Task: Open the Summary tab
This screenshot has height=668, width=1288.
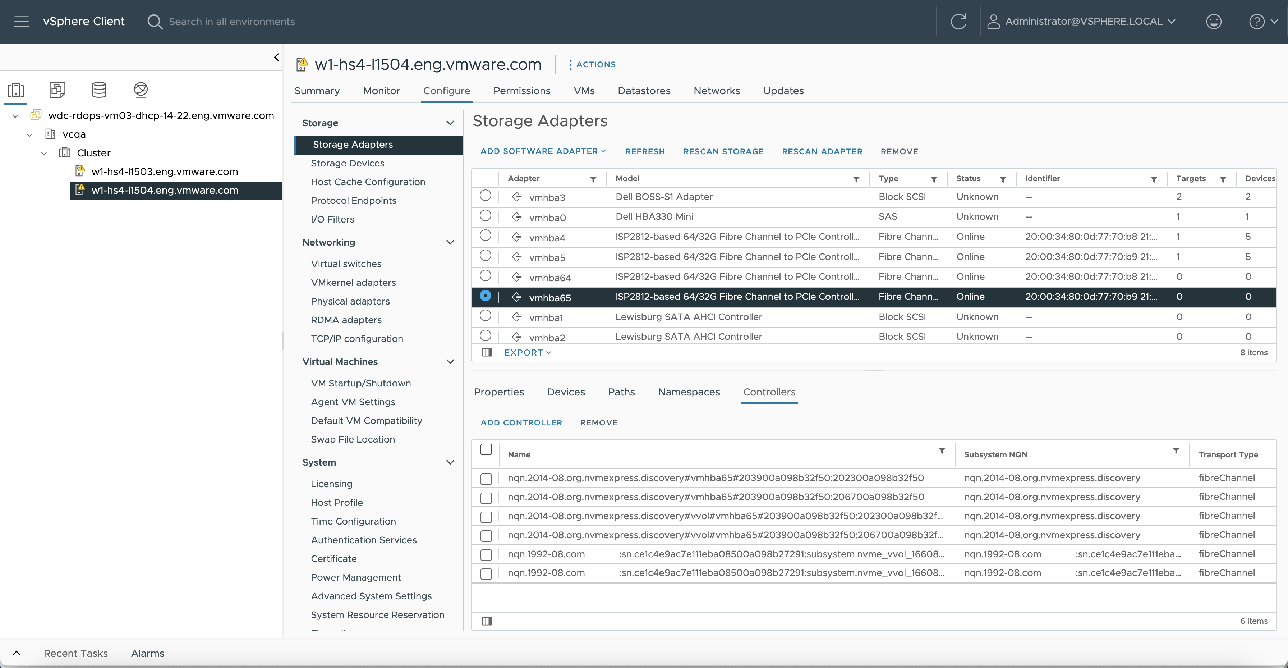Action: click(x=317, y=91)
